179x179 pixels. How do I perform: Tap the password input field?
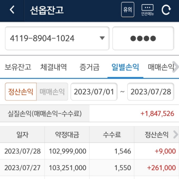143,38
